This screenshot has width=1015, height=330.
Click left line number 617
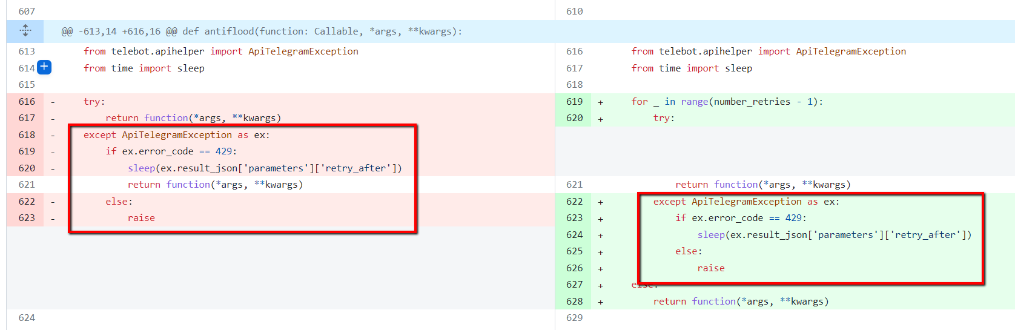tap(27, 118)
